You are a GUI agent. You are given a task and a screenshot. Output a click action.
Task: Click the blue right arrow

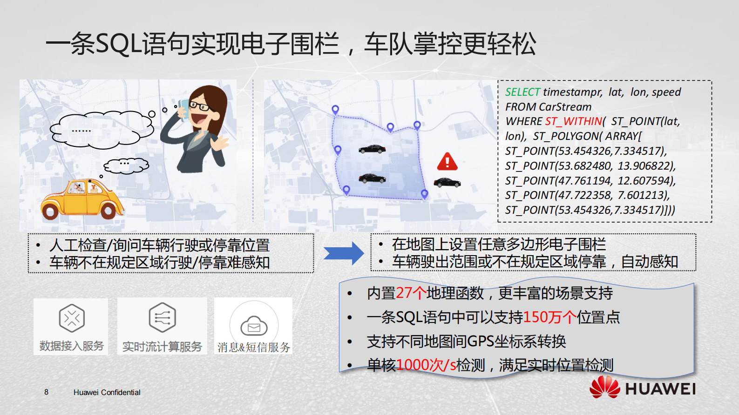(344, 253)
